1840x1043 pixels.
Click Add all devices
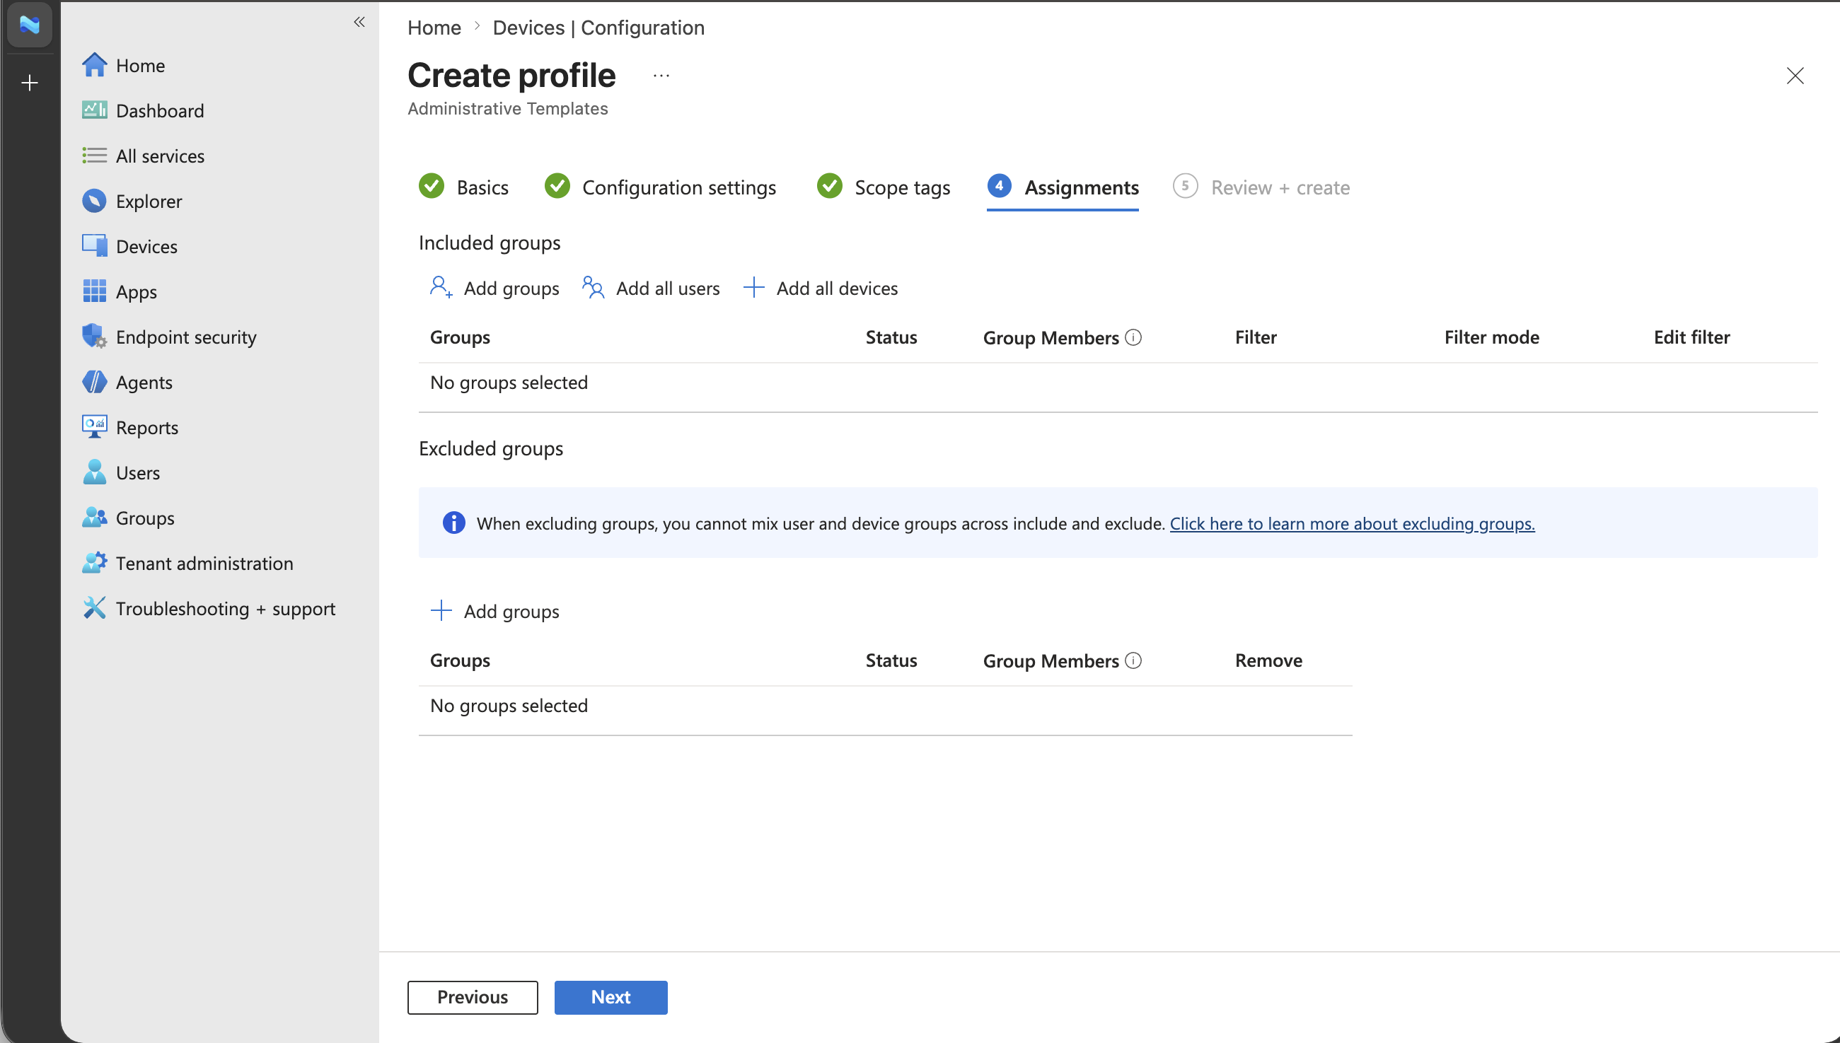(x=821, y=288)
